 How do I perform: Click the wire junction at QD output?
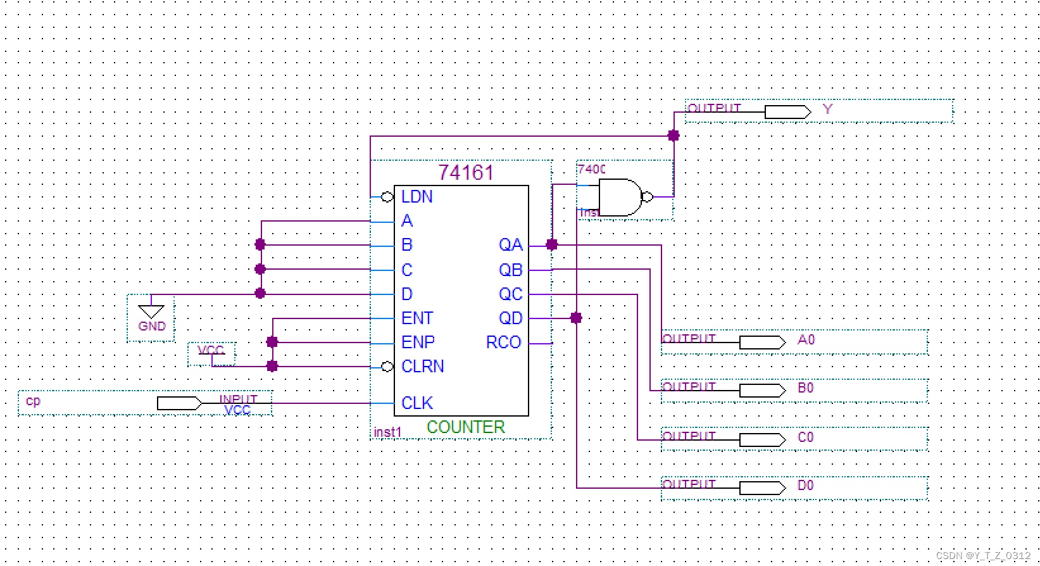click(x=576, y=318)
